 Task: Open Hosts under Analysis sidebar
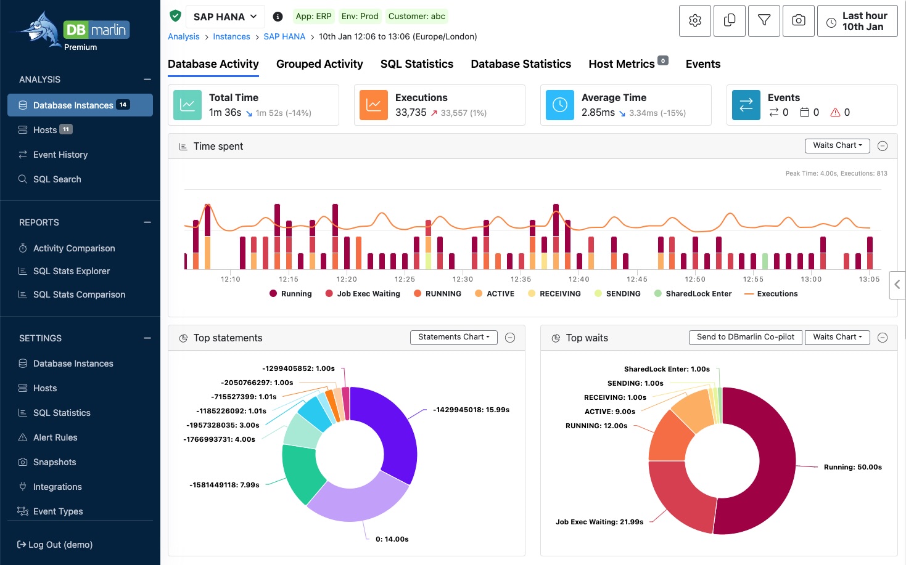[x=80, y=130]
